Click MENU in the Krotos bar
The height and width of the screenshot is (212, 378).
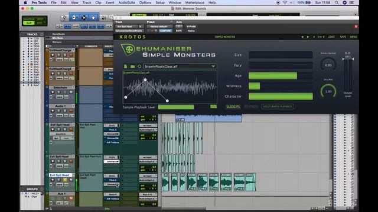click(x=353, y=37)
